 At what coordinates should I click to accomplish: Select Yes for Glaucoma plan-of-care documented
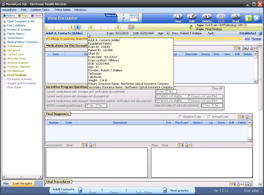(x=203, y=105)
